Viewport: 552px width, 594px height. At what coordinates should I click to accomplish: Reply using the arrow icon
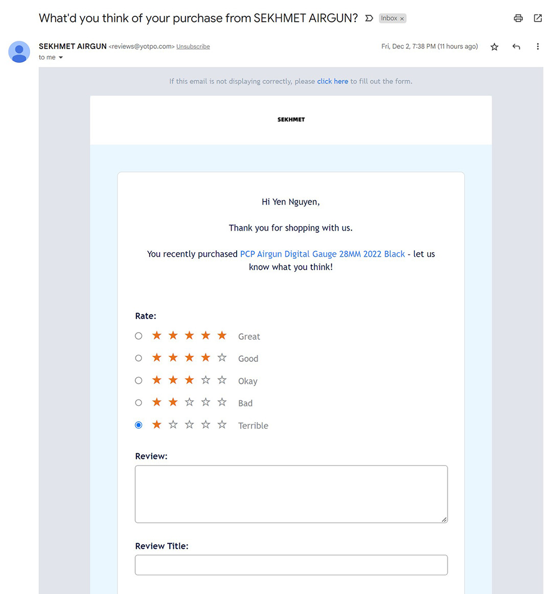[516, 47]
